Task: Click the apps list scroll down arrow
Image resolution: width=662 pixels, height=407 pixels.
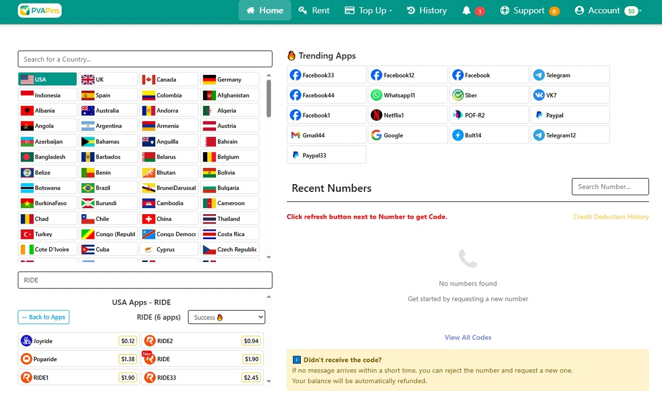Action: [x=269, y=382]
